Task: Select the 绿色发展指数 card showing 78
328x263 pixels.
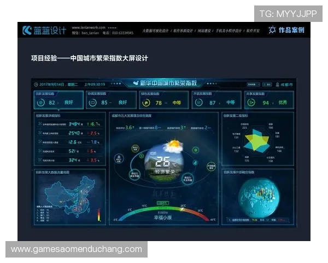Action: [x=164, y=100]
